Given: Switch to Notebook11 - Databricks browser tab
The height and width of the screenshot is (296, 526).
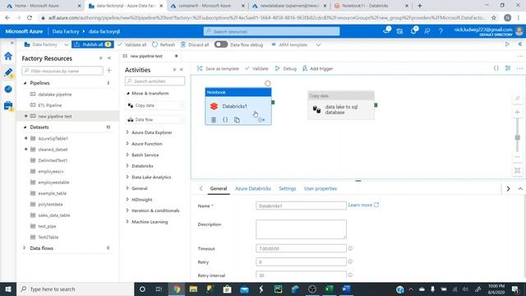Looking at the screenshot, I should [371, 6].
